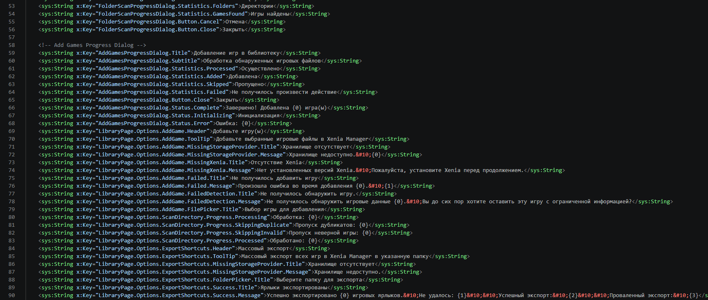Click key 'LibraryPage.Options.ScanDirectory.Progress.Processing'
This screenshot has height=300, width=708.
pyautogui.click(x=183, y=217)
